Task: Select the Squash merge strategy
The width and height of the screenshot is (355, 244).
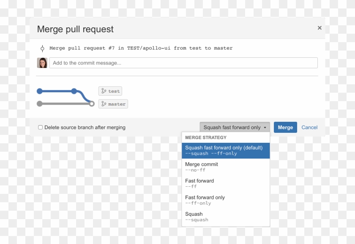Action: [x=225, y=217]
